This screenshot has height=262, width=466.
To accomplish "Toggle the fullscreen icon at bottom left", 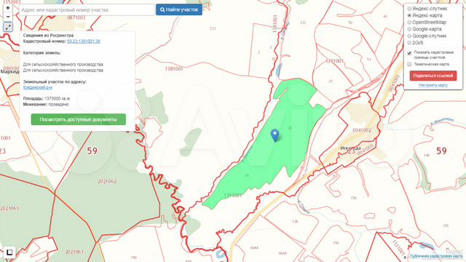I will point(9,253).
